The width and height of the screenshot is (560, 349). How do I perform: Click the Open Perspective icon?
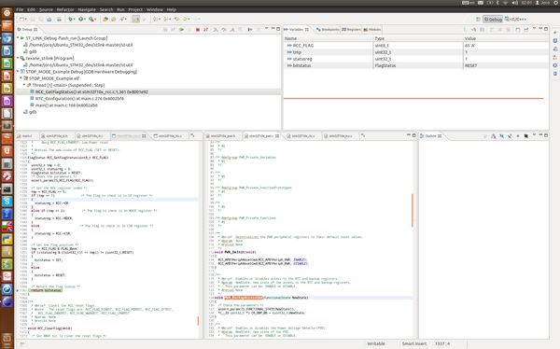pos(478,20)
